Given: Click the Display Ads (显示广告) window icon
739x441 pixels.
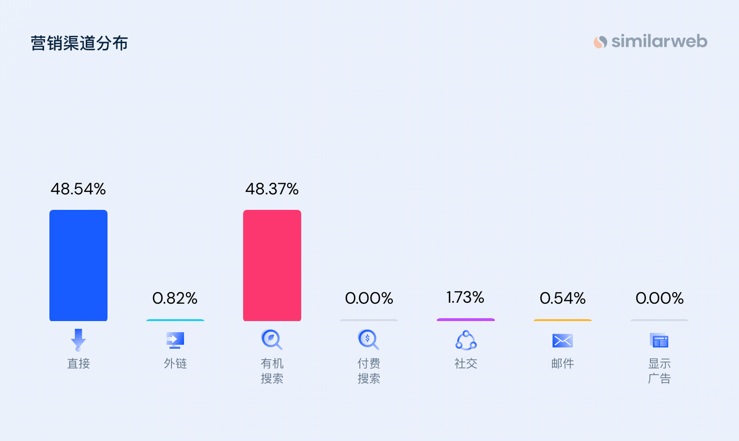Looking at the screenshot, I should coord(659,340).
